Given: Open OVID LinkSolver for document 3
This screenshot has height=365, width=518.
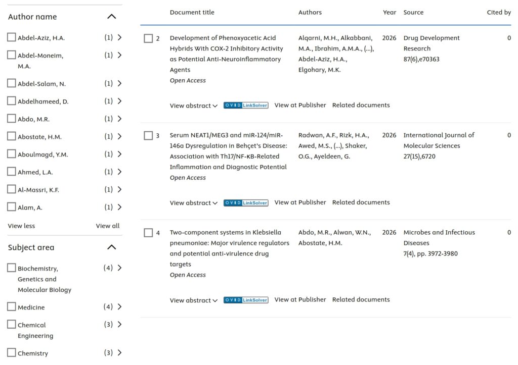Looking at the screenshot, I should click(x=246, y=202).
